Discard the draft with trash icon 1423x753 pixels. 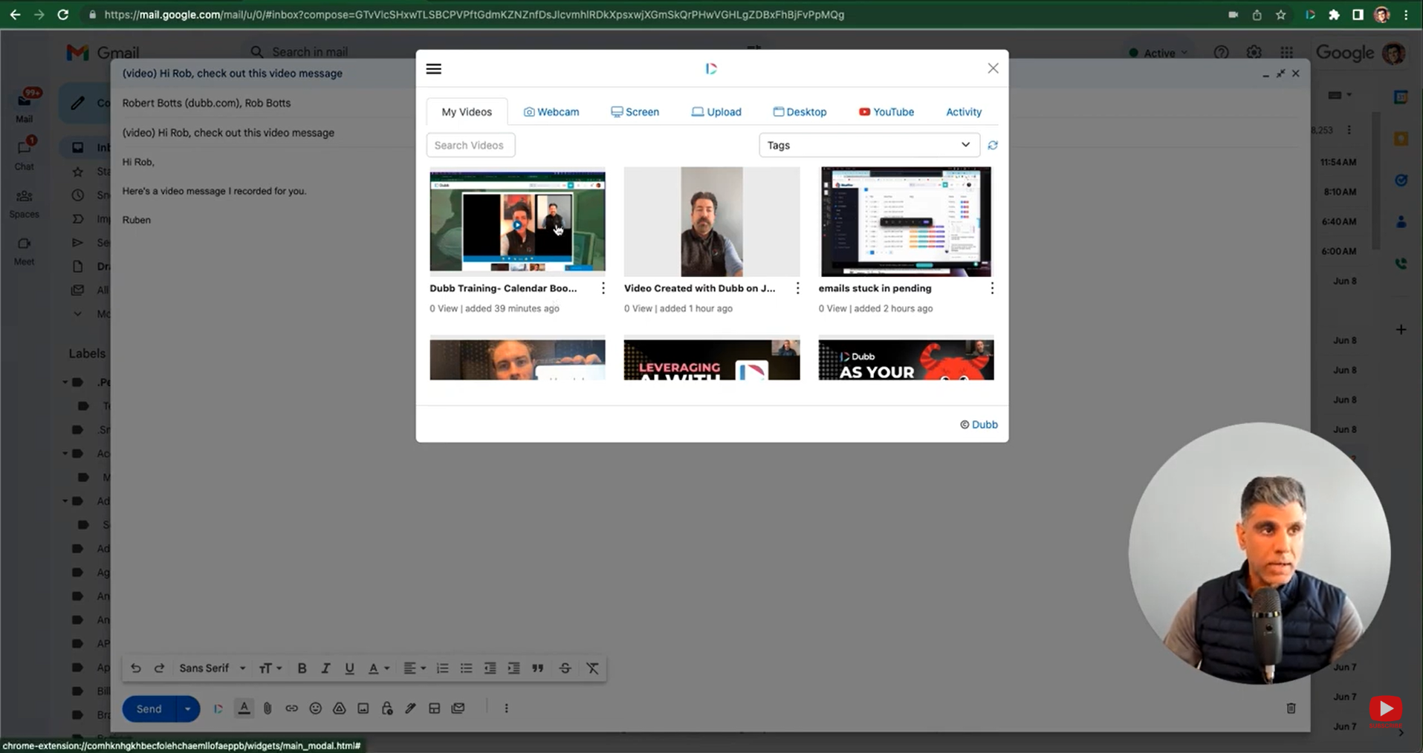(1291, 708)
